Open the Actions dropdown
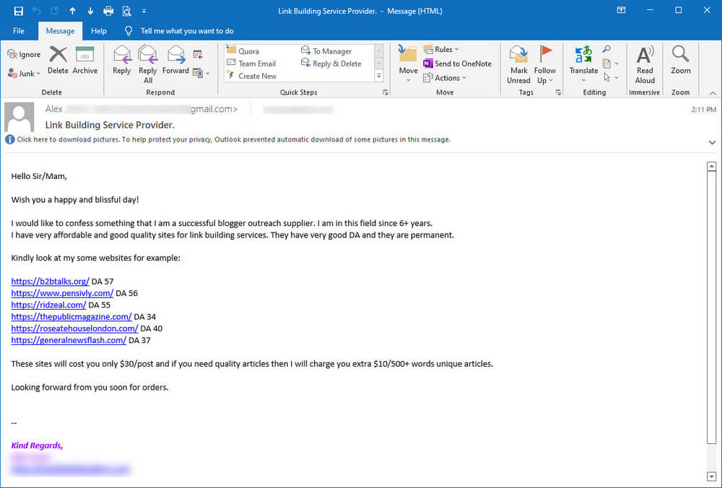Viewport: 722px width, 488px height. coord(445,78)
